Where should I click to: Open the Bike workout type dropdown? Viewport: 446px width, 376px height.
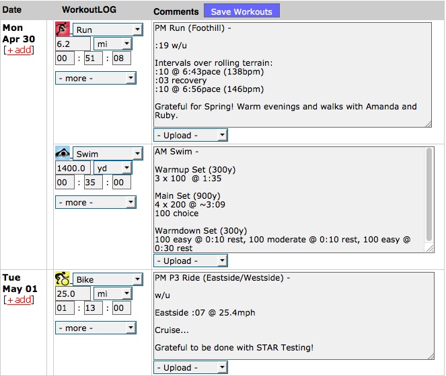coord(107,279)
